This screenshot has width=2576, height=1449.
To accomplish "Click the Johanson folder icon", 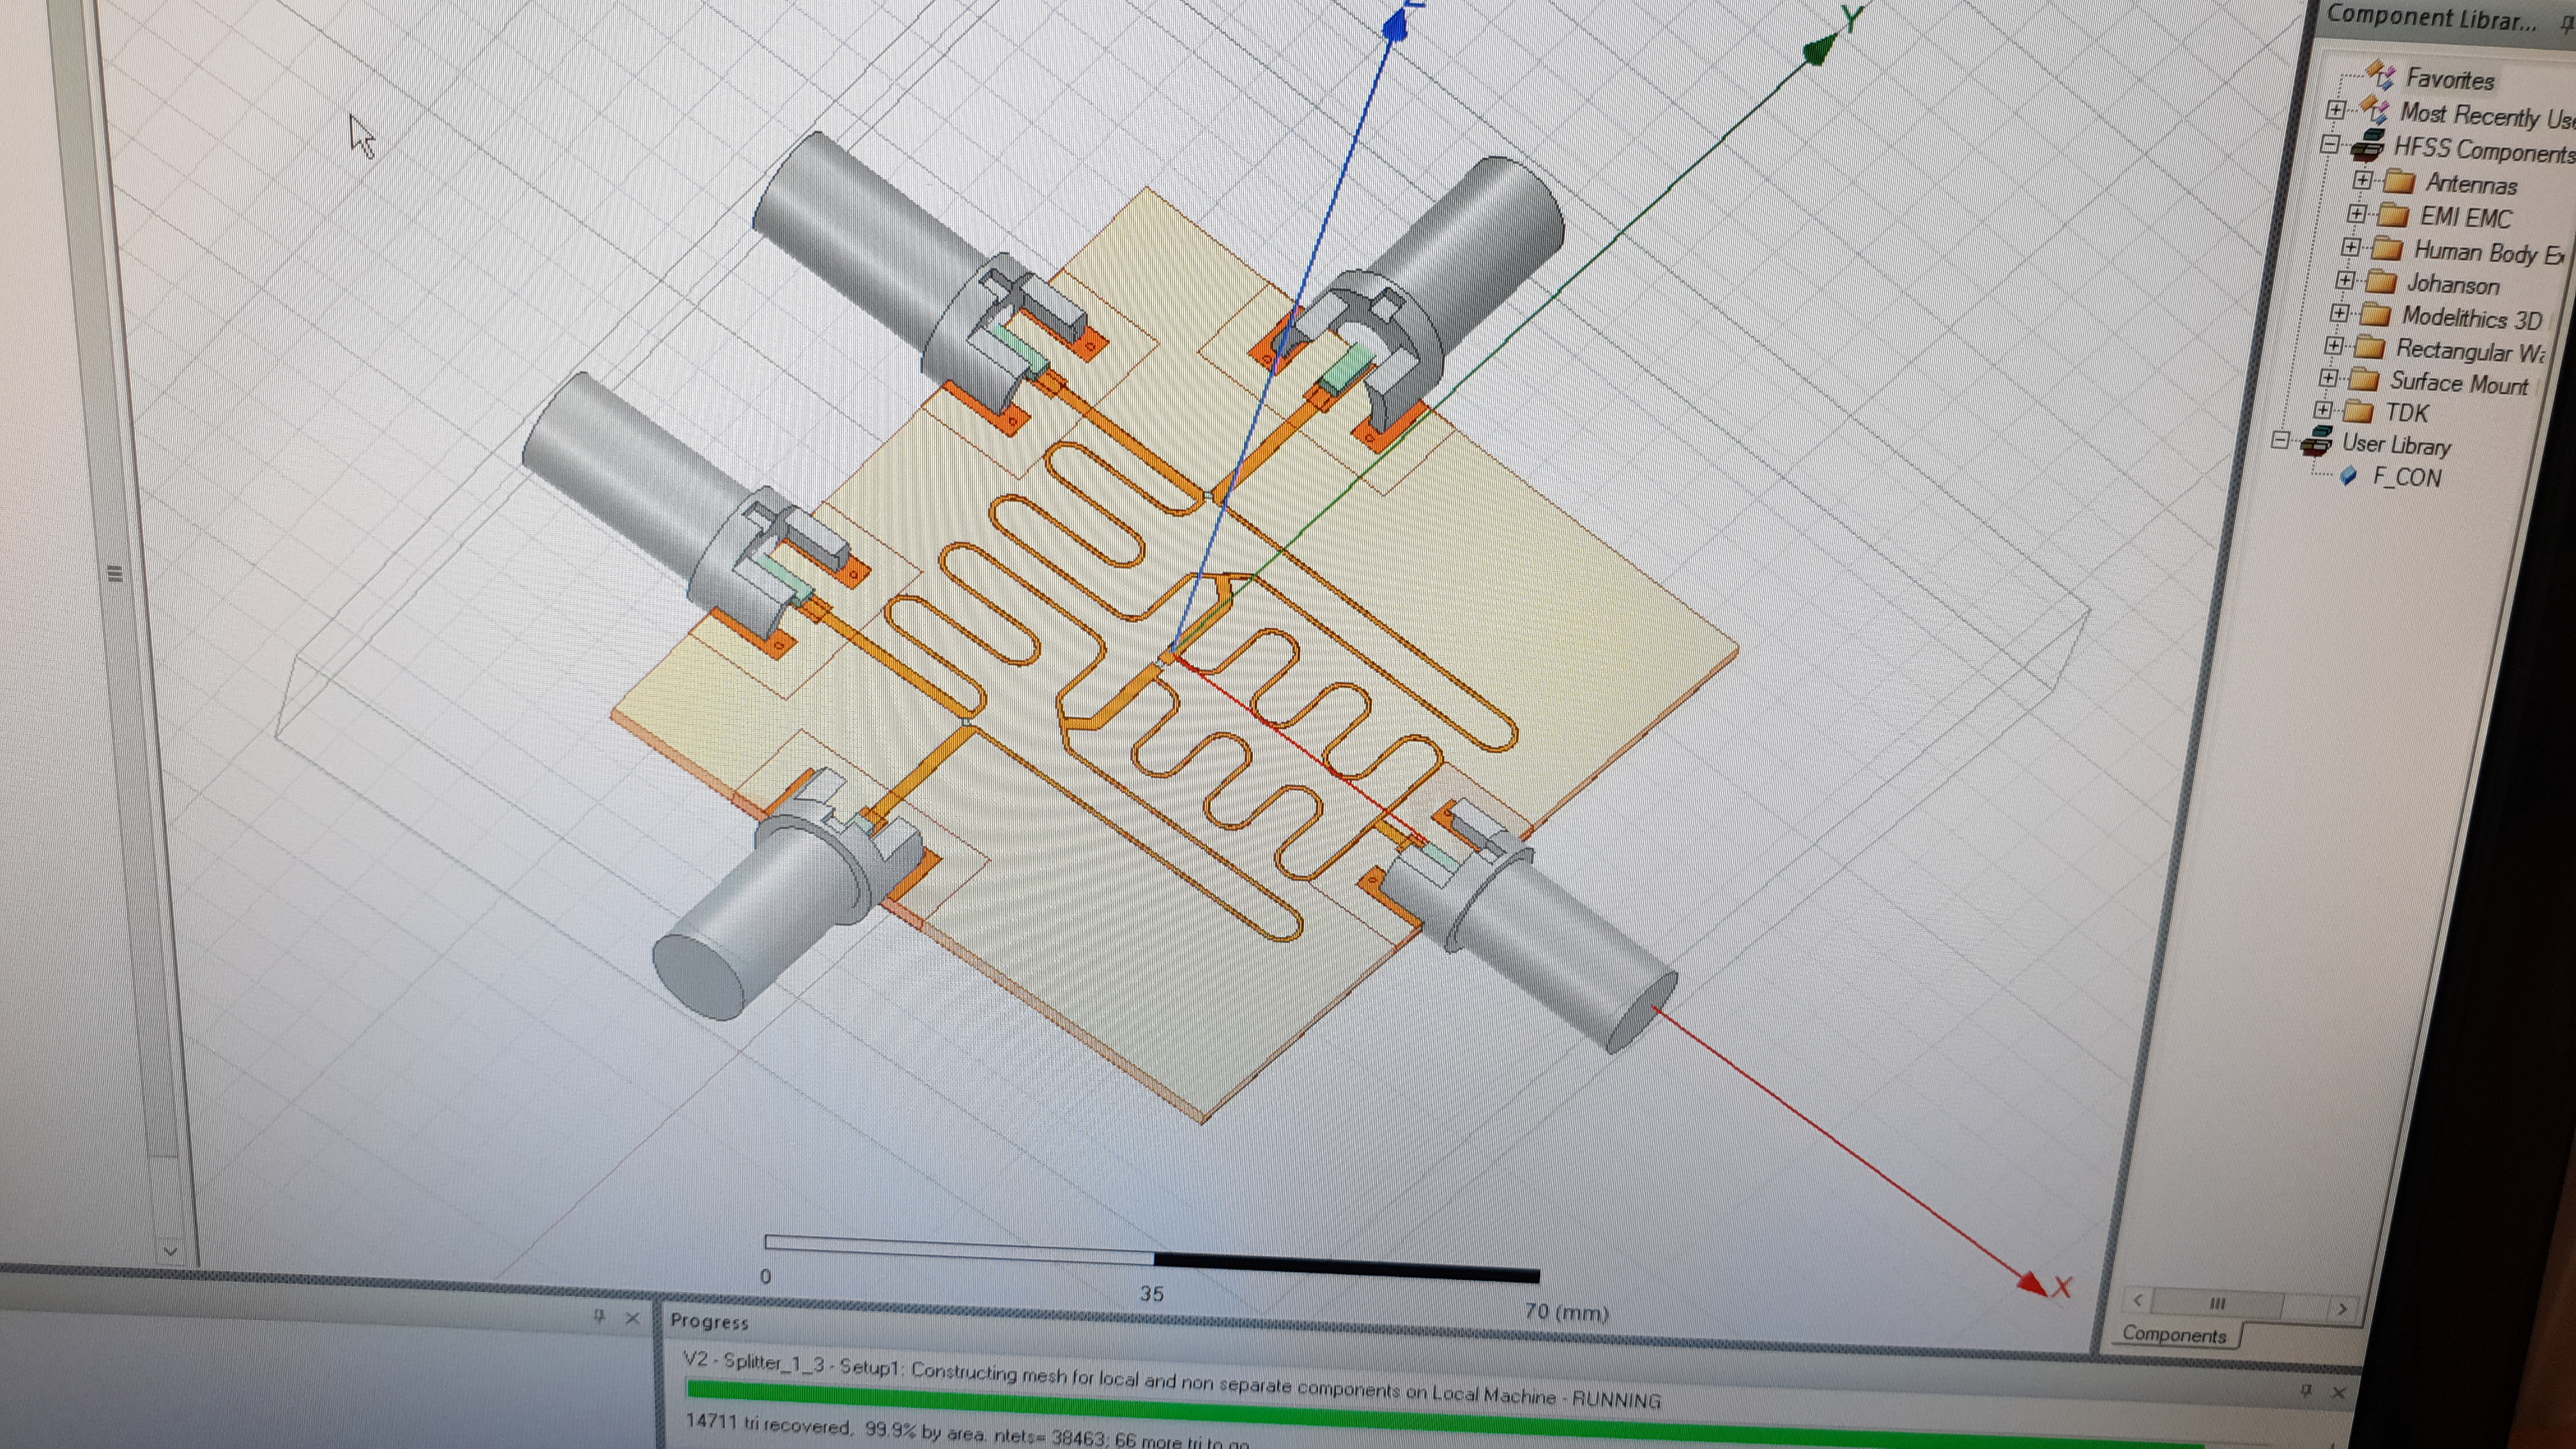I will point(2381,281).
